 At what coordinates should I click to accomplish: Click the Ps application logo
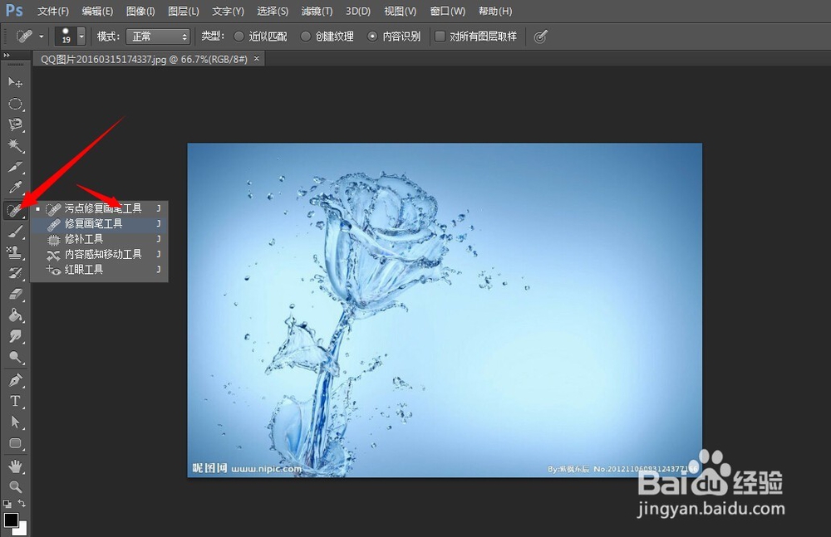click(x=14, y=11)
